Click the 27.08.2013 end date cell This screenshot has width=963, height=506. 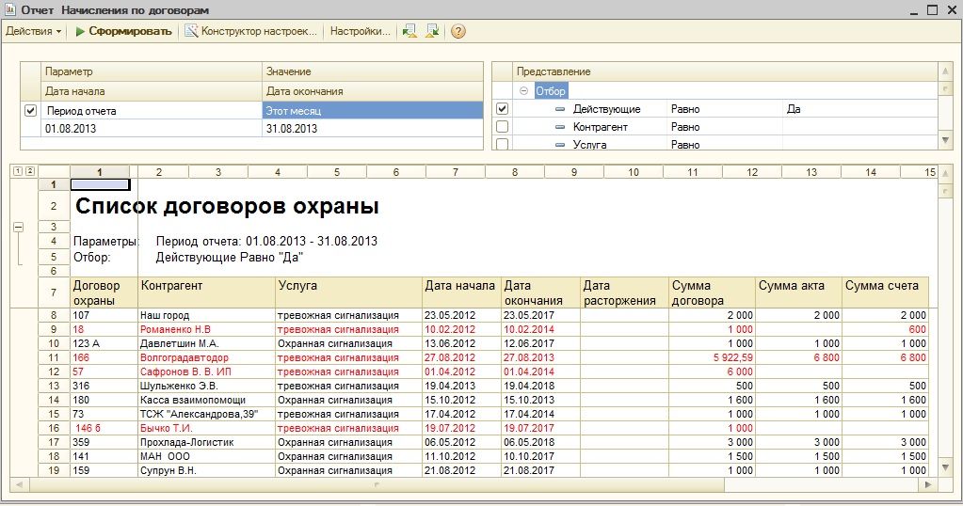tap(540, 357)
